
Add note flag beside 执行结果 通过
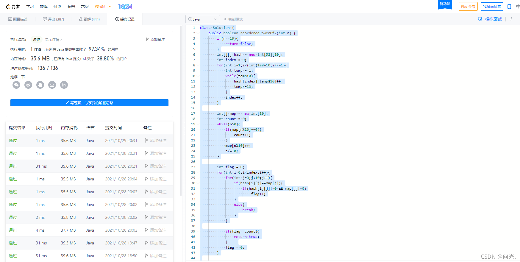tap(155, 39)
